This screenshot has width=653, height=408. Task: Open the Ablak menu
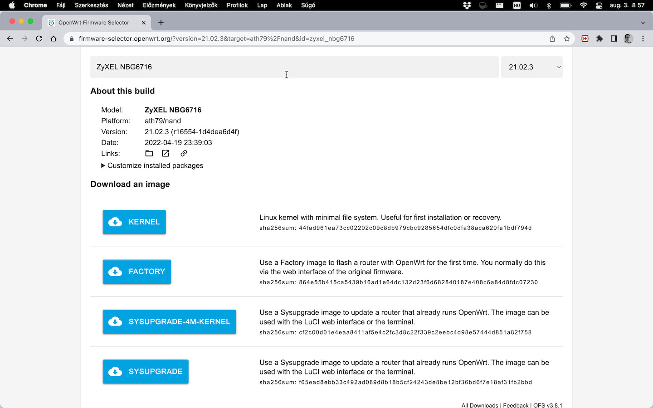click(284, 5)
